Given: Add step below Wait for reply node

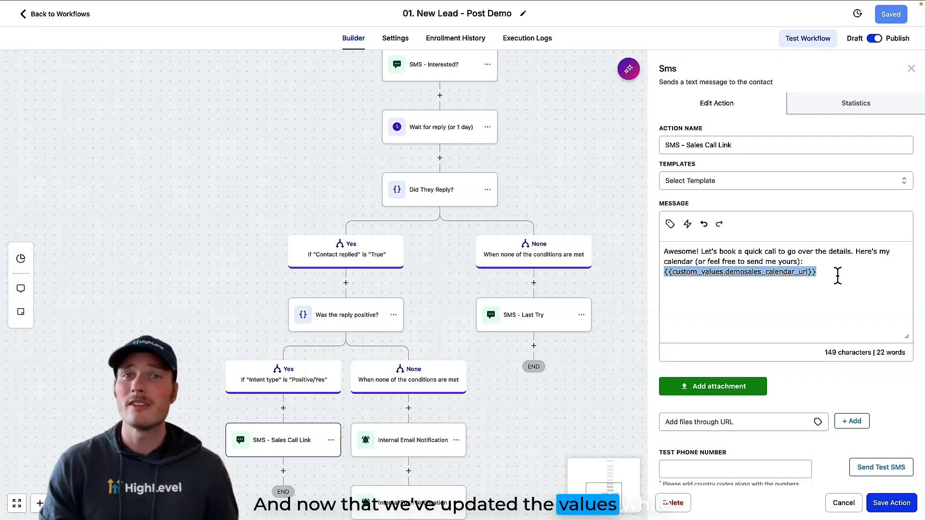Looking at the screenshot, I should click(x=440, y=158).
